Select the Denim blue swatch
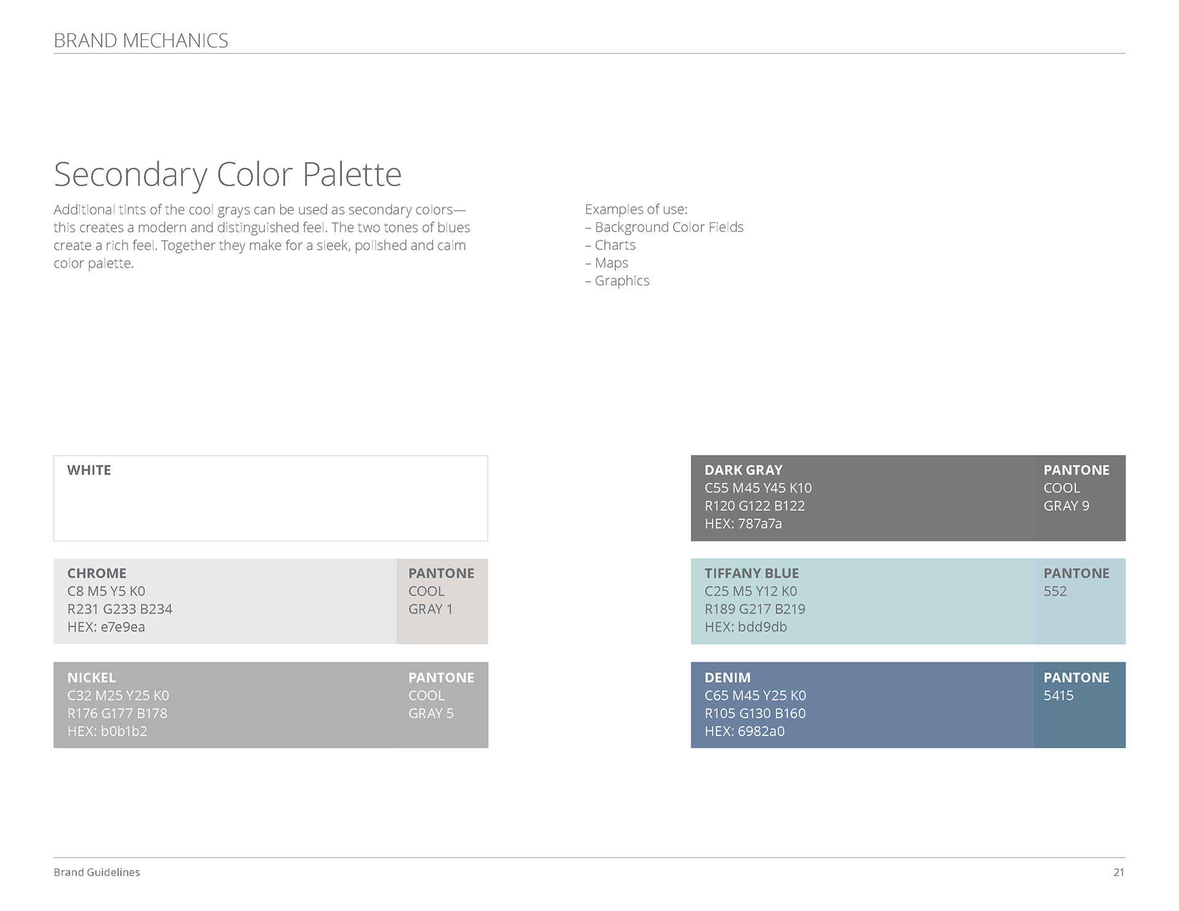The image size is (1179, 911). 862,705
